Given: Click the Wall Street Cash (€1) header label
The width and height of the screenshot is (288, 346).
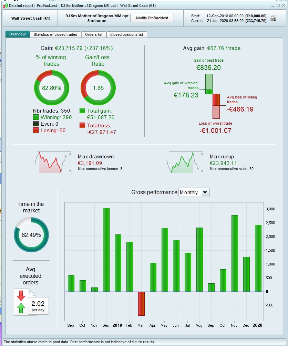Looking at the screenshot, I should tap(31, 18).
